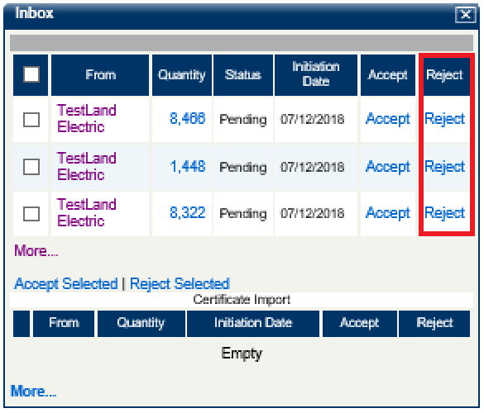Check the box for the 8,466 row
Screen dimensions: 484x413
click(x=31, y=119)
